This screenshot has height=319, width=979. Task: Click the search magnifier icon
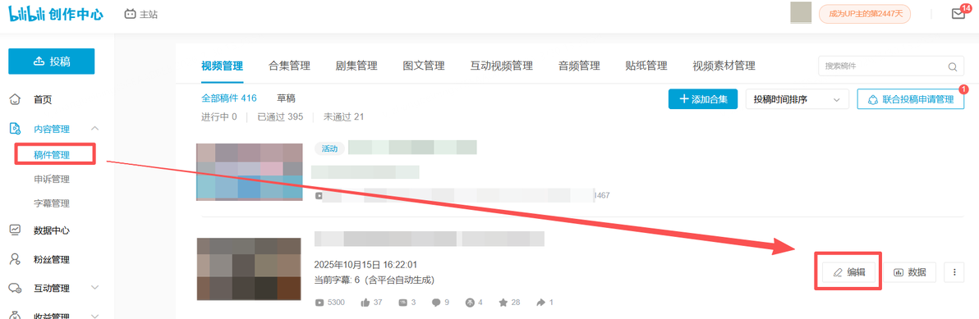pos(952,66)
